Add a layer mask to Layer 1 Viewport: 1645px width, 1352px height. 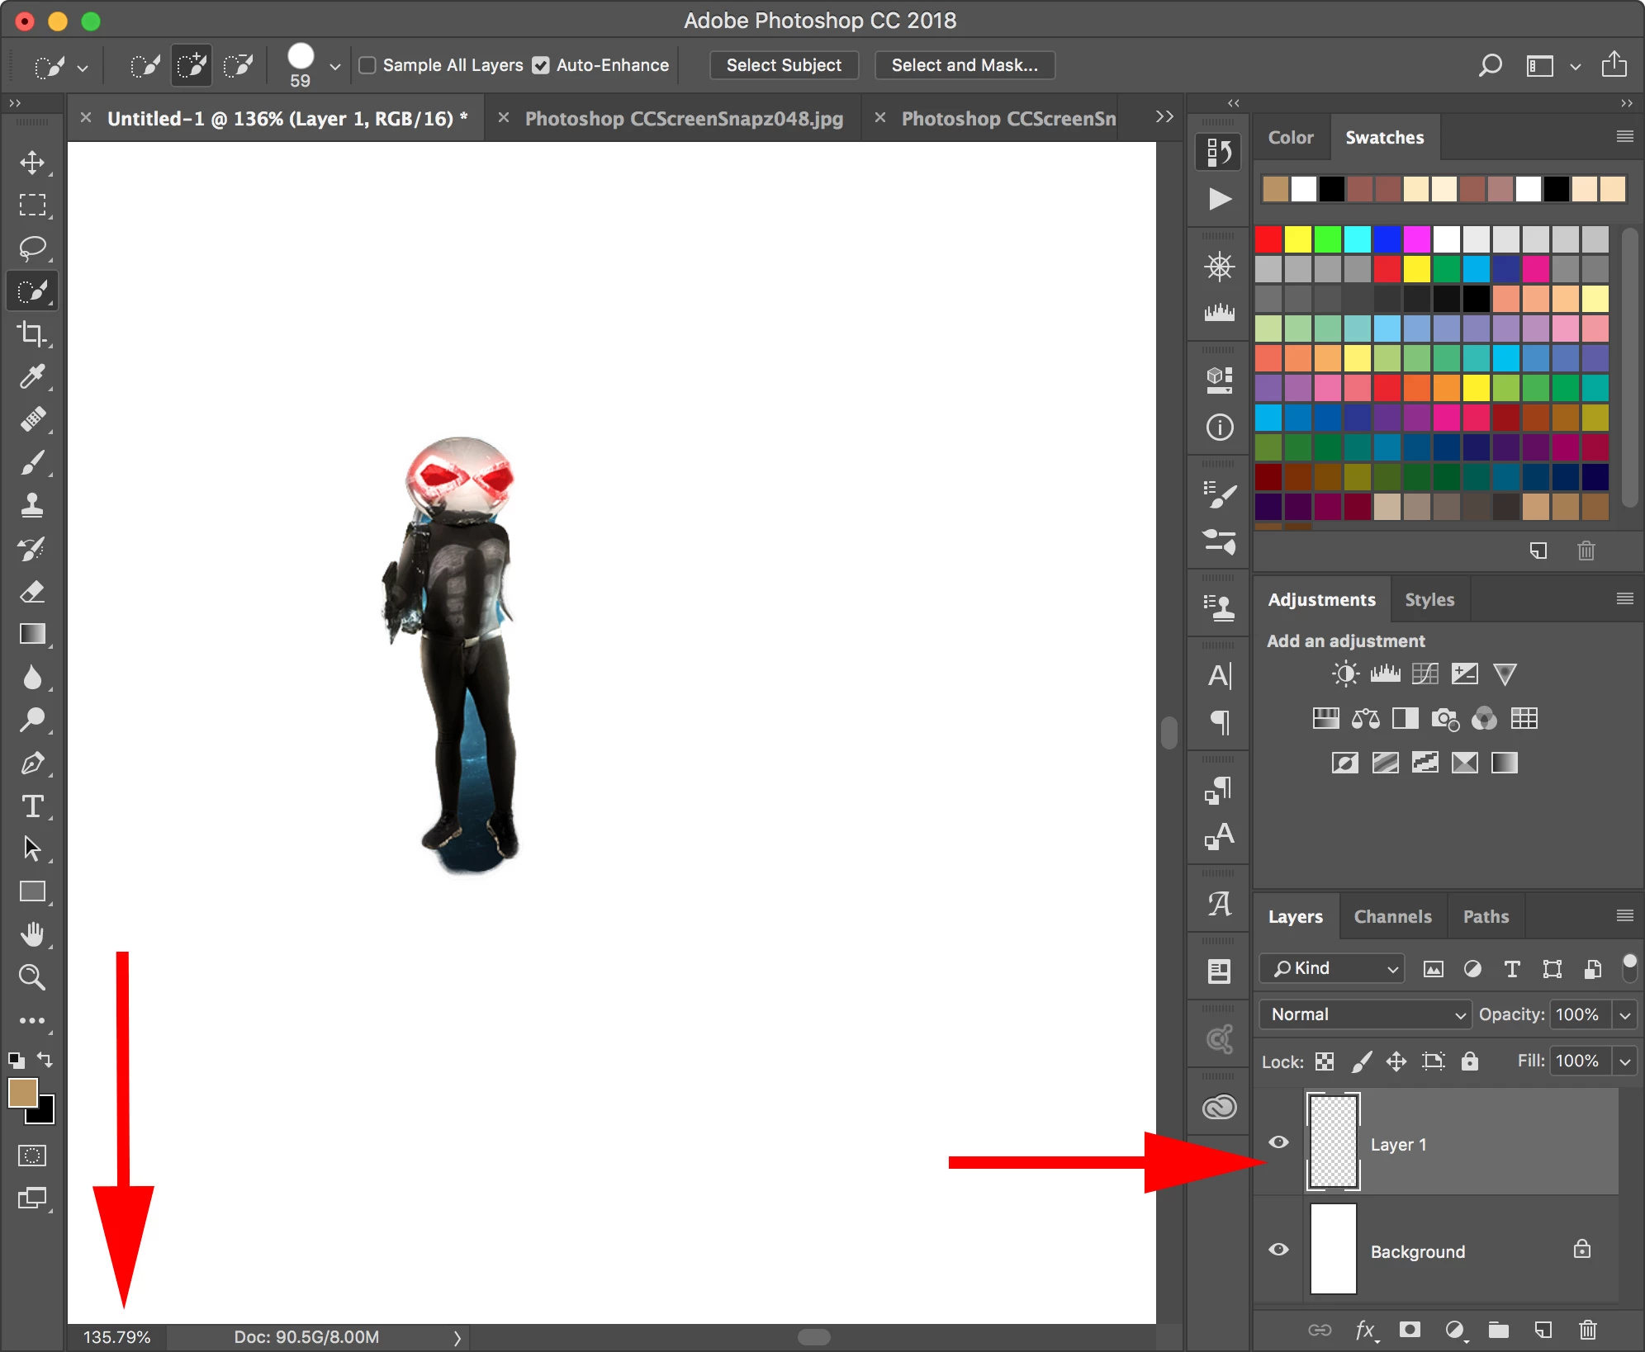coord(1410,1330)
